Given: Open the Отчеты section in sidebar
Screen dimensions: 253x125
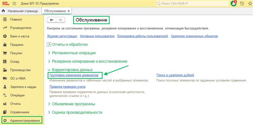Looking at the screenshot, I should click(x=15, y=104).
